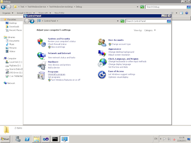Open the Ease of Access icon
The image size is (191, 143).
tap(102, 75)
